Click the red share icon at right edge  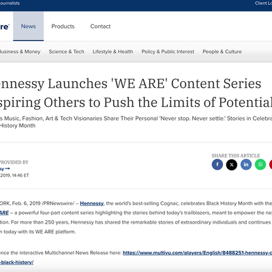[271, 164]
